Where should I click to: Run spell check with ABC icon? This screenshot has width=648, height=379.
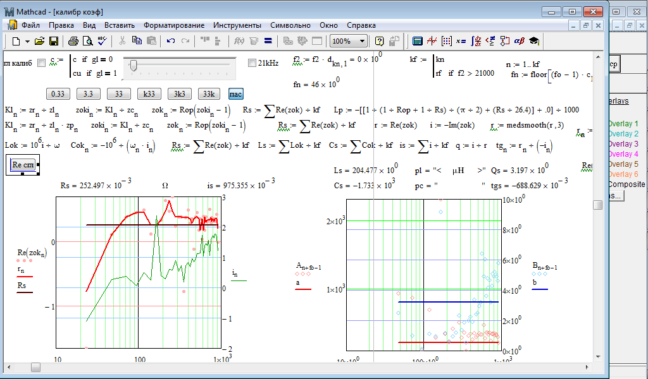[x=103, y=41]
